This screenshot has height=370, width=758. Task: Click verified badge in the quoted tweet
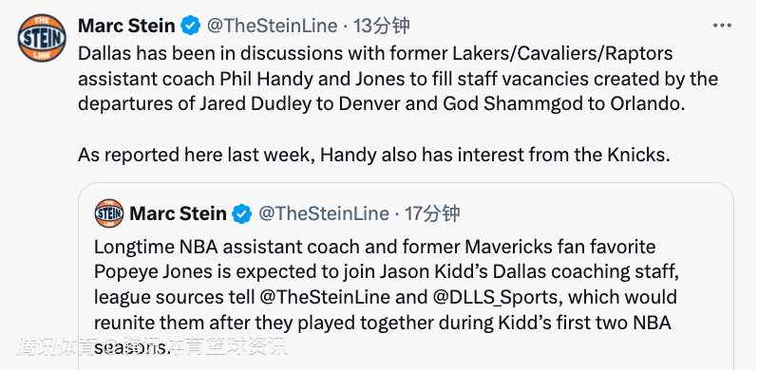point(241,213)
